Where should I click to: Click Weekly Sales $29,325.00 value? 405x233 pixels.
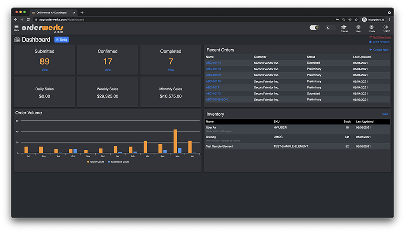pos(107,96)
